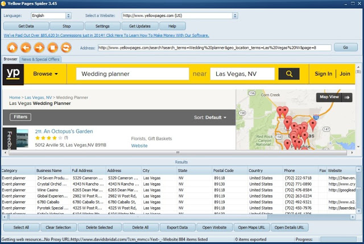Click the browser vertical scrollbar down arrow
Viewport: 364px width, 244px height.
pyautogui.click(x=358, y=146)
